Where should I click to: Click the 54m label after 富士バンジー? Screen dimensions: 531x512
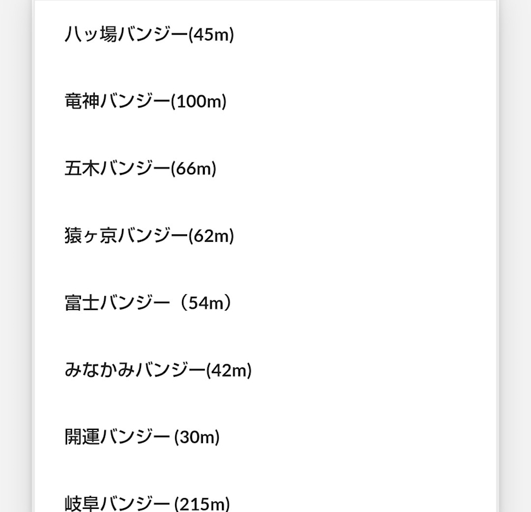coord(205,303)
